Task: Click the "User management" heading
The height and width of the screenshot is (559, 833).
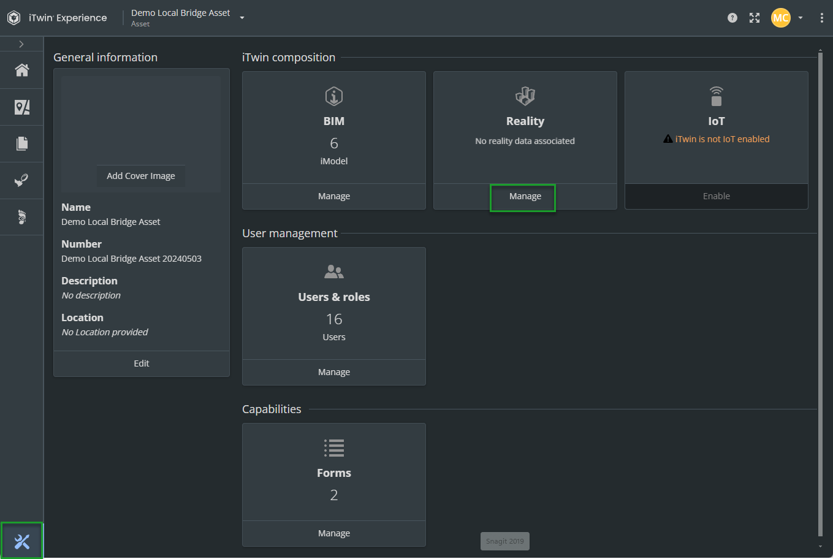Action: (290, 234)
